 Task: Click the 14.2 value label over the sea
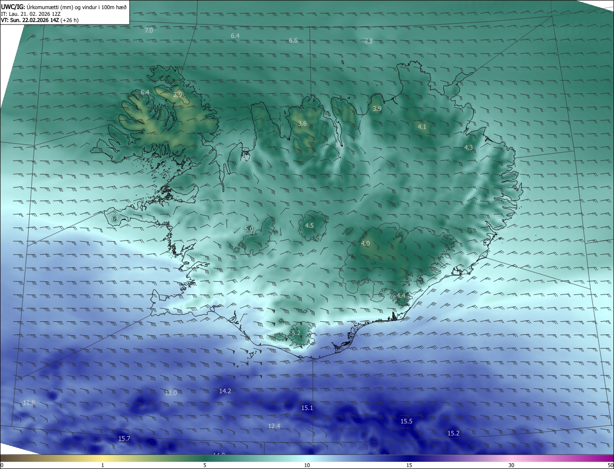[x=225, y=391]
